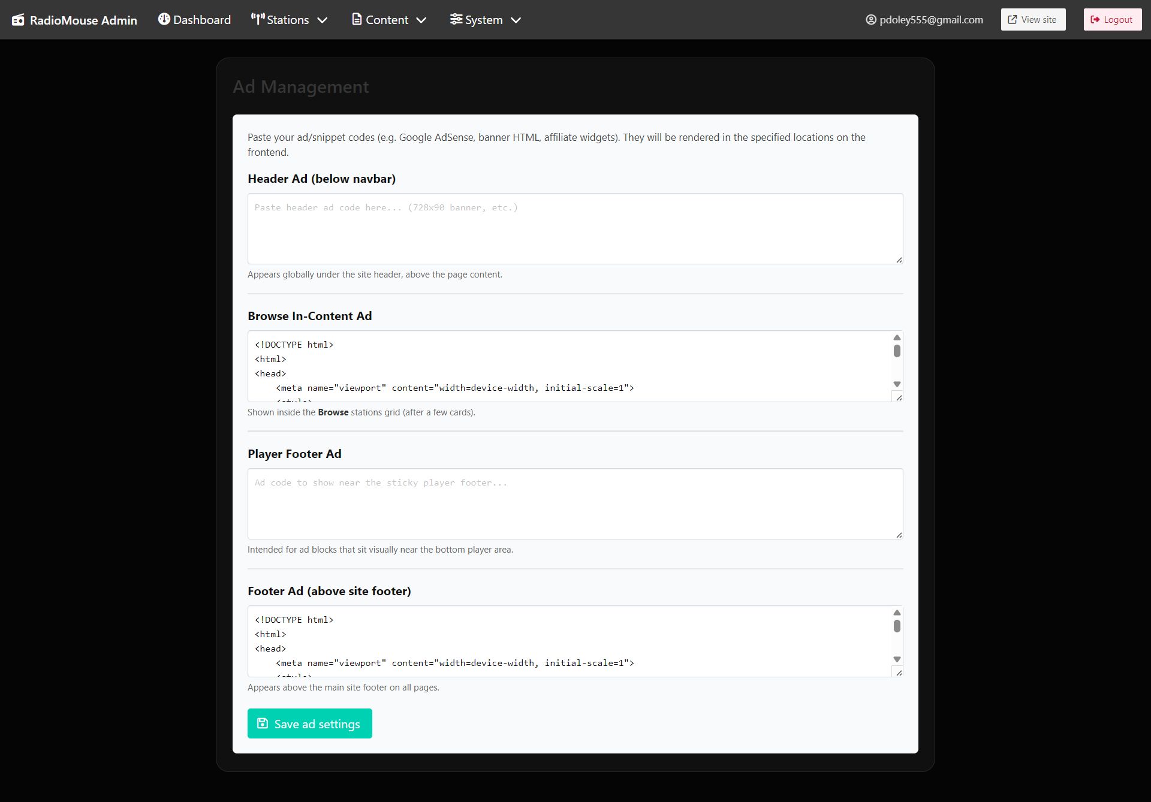The image size is (1151, 802).
Task: Click the Save ad settings button
Action: coord(310,723)
